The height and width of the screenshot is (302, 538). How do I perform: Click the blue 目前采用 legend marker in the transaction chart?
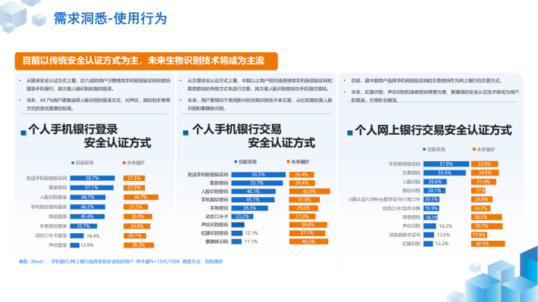(x=236, y=161)
